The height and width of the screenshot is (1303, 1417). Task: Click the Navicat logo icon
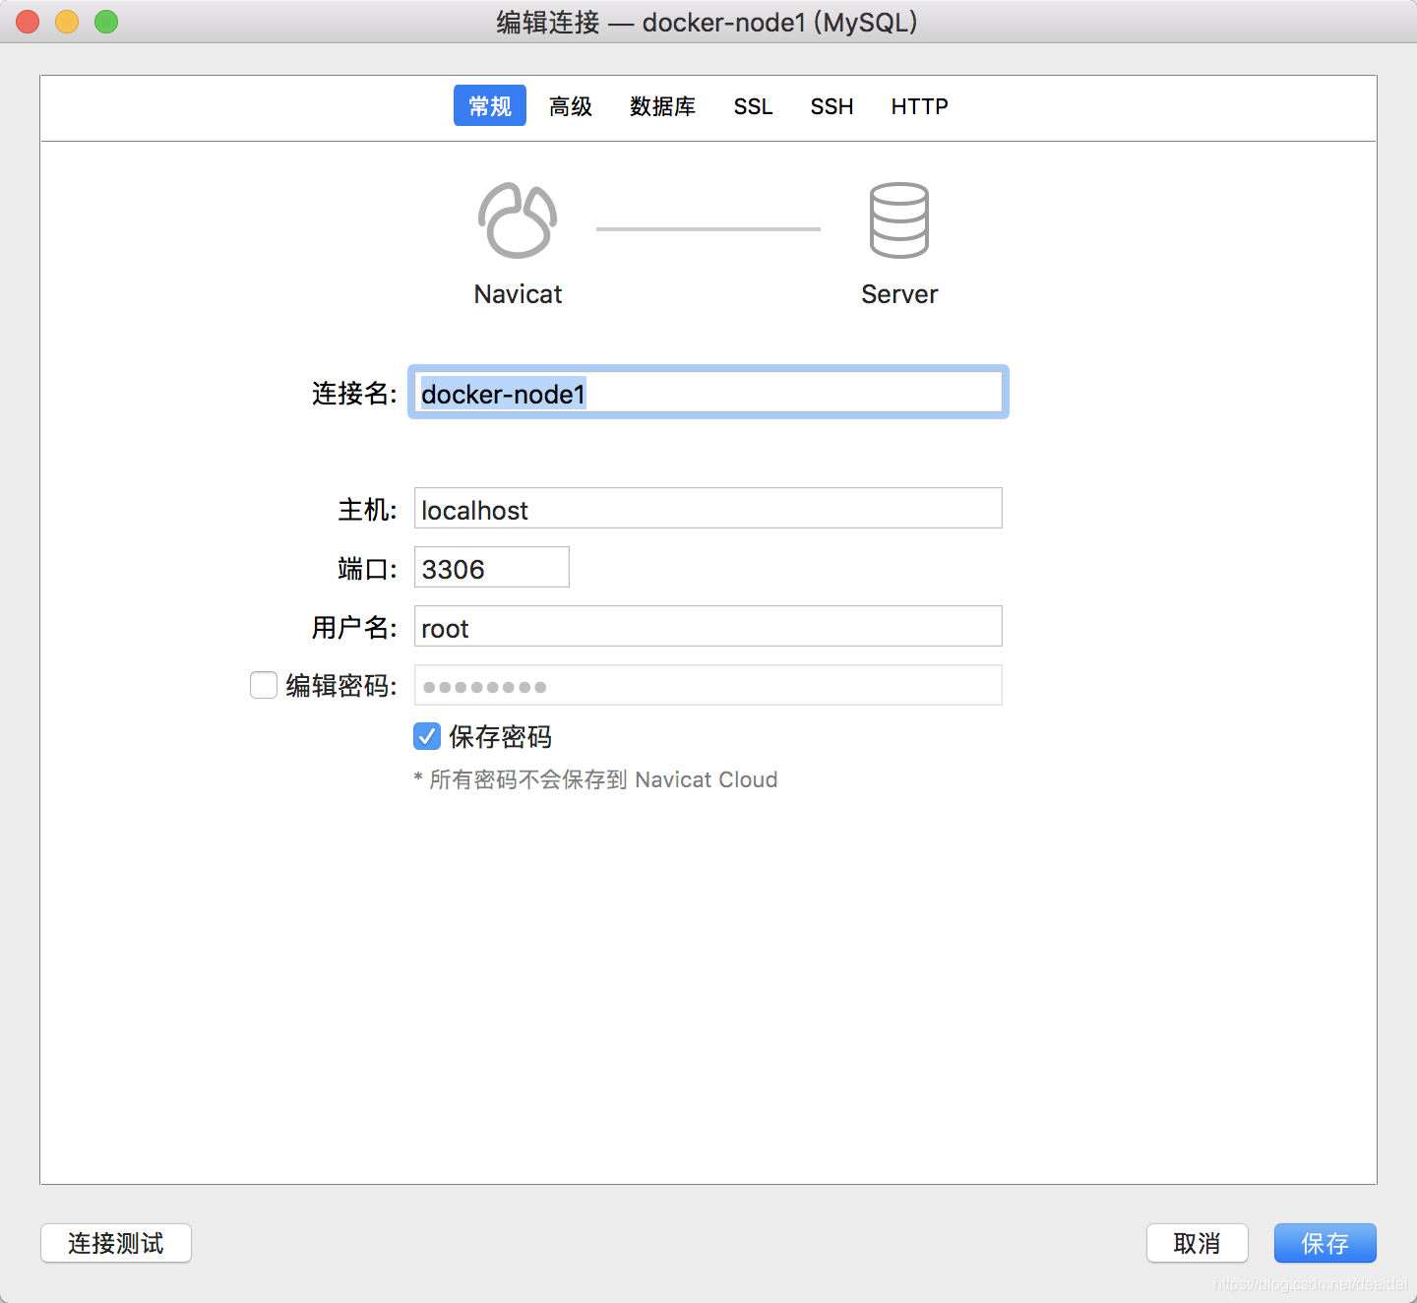click(518, 220)
